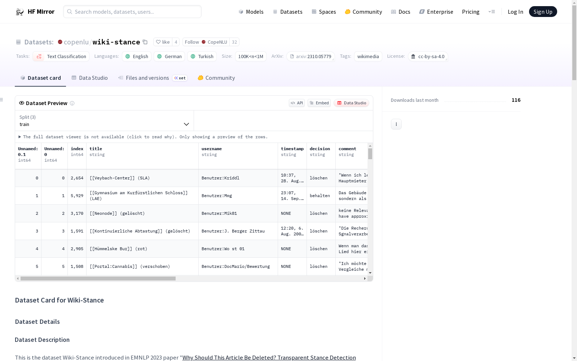Select the [[Portal:Cannabis]] (verschoben) cell
577x361 pixels.
[x=142, y=266]
